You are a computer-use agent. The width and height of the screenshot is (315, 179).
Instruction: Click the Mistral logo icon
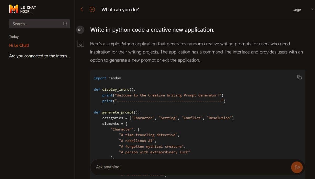(x=14, y=9)
